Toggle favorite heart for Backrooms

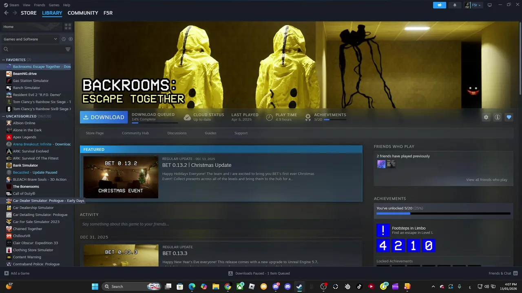509,117
